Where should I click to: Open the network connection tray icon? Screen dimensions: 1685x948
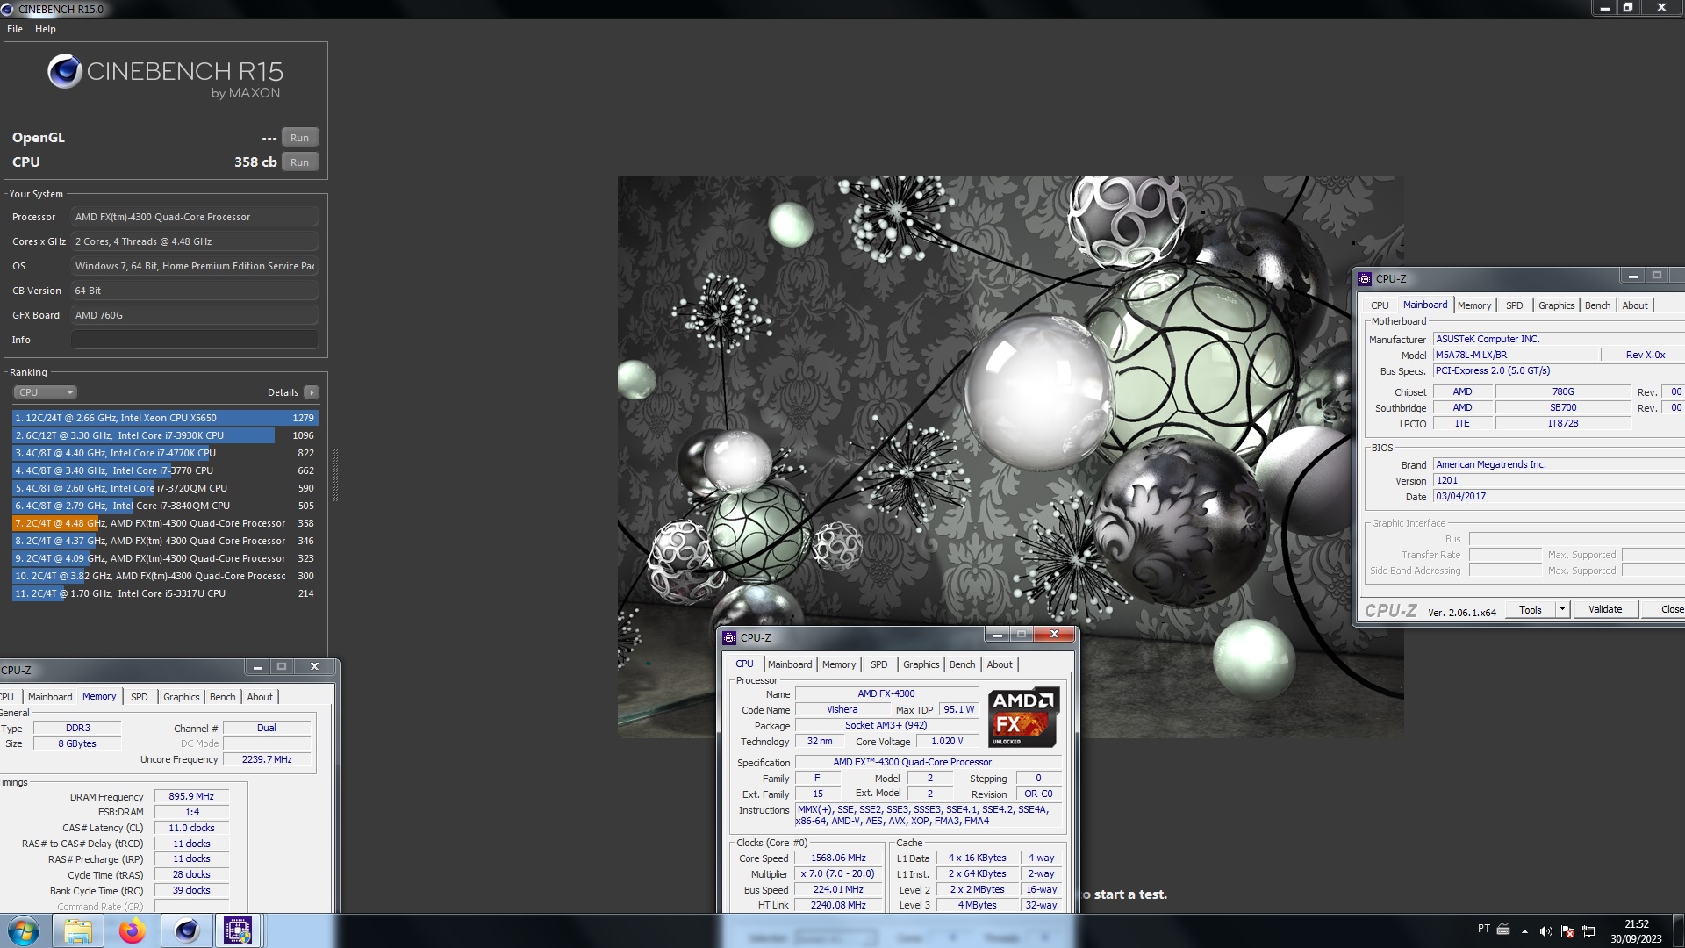tap(1588, 931)
